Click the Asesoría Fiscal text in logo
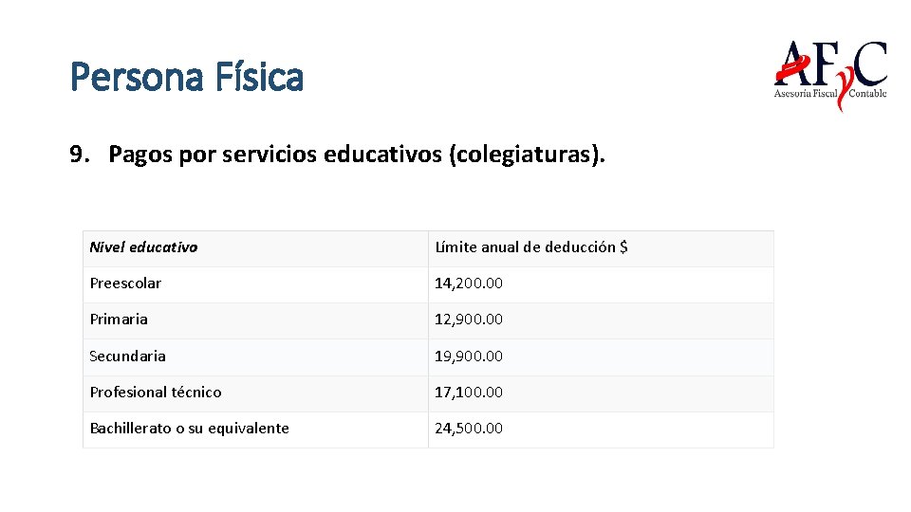Screen dimensions: 911x512 pyautogui.click(x=806, y=94)
